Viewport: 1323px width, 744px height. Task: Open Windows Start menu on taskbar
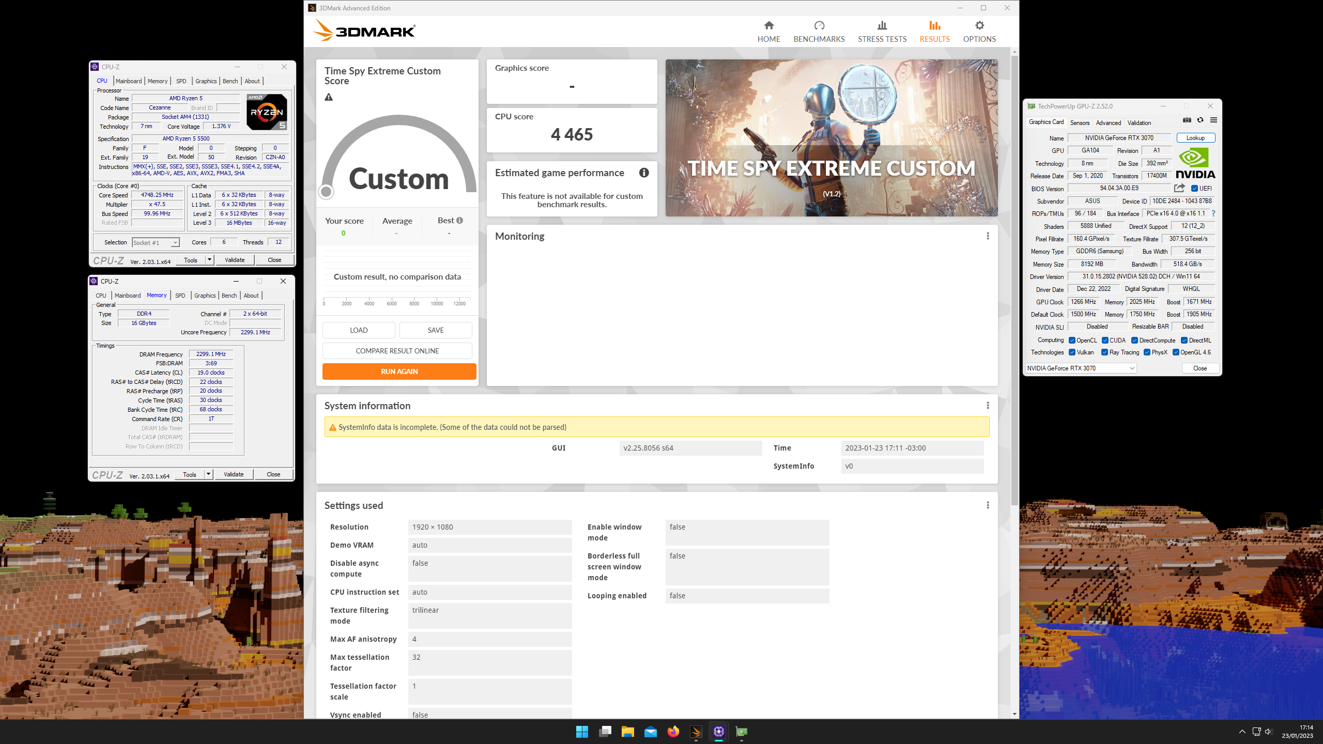(x=582, y=732)
